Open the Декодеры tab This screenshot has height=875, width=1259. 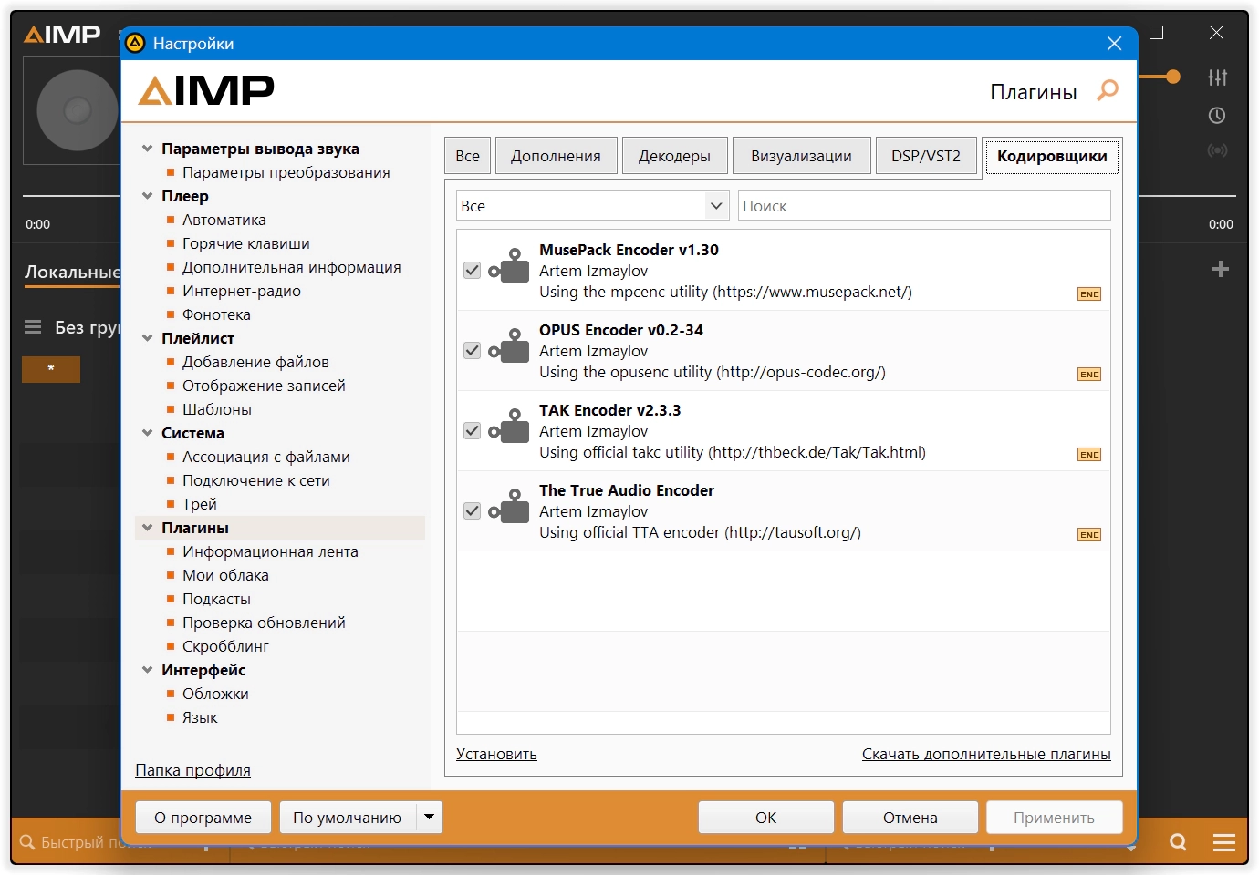click(x=675, y=156)
